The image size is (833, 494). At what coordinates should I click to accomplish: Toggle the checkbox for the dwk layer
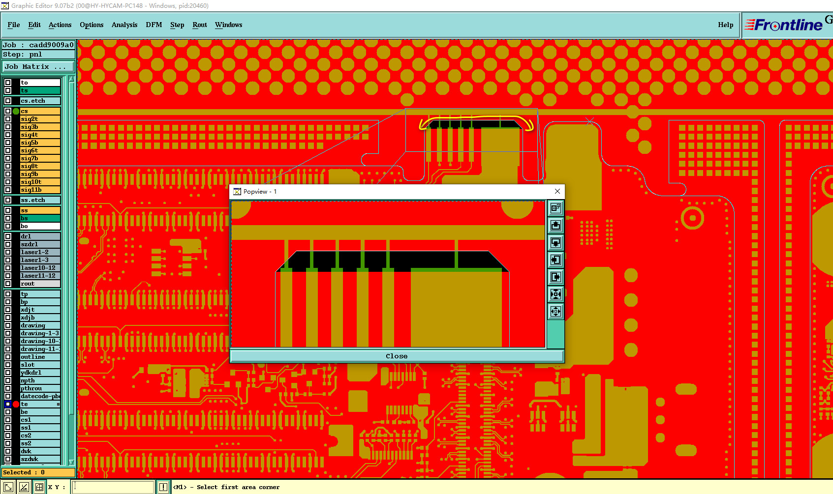tap(8, 451)
